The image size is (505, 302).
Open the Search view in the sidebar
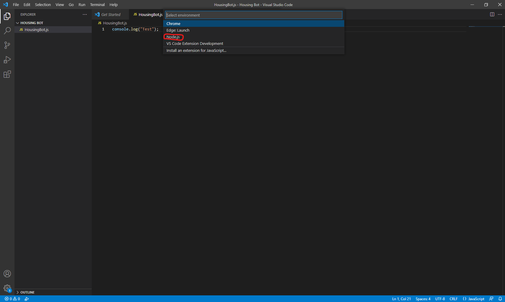coord(7,30)
